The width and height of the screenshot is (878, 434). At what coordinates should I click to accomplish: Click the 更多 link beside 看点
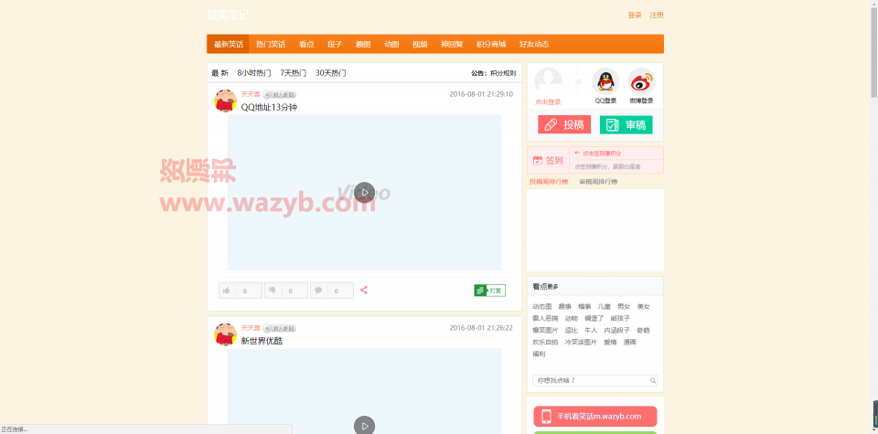click(x=552, y=287)
